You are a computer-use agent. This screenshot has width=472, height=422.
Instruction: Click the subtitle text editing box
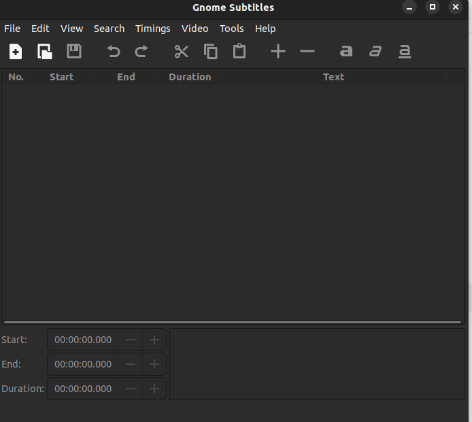click(318, 364)
